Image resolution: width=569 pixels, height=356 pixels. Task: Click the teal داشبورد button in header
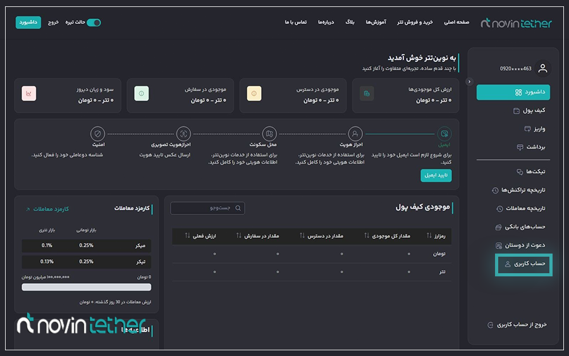(28, 23)
